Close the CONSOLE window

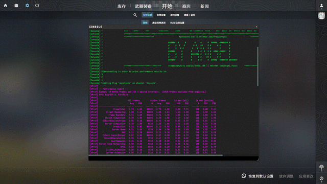256,27
